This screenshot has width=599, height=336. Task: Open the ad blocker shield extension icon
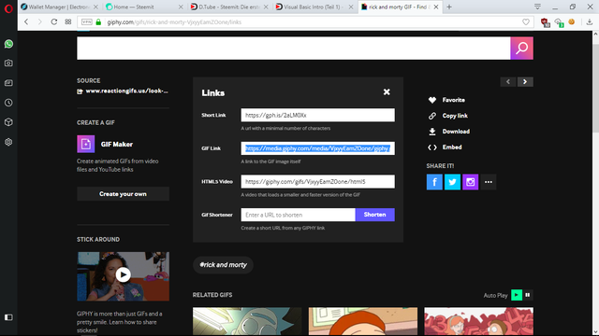(545, 22)
